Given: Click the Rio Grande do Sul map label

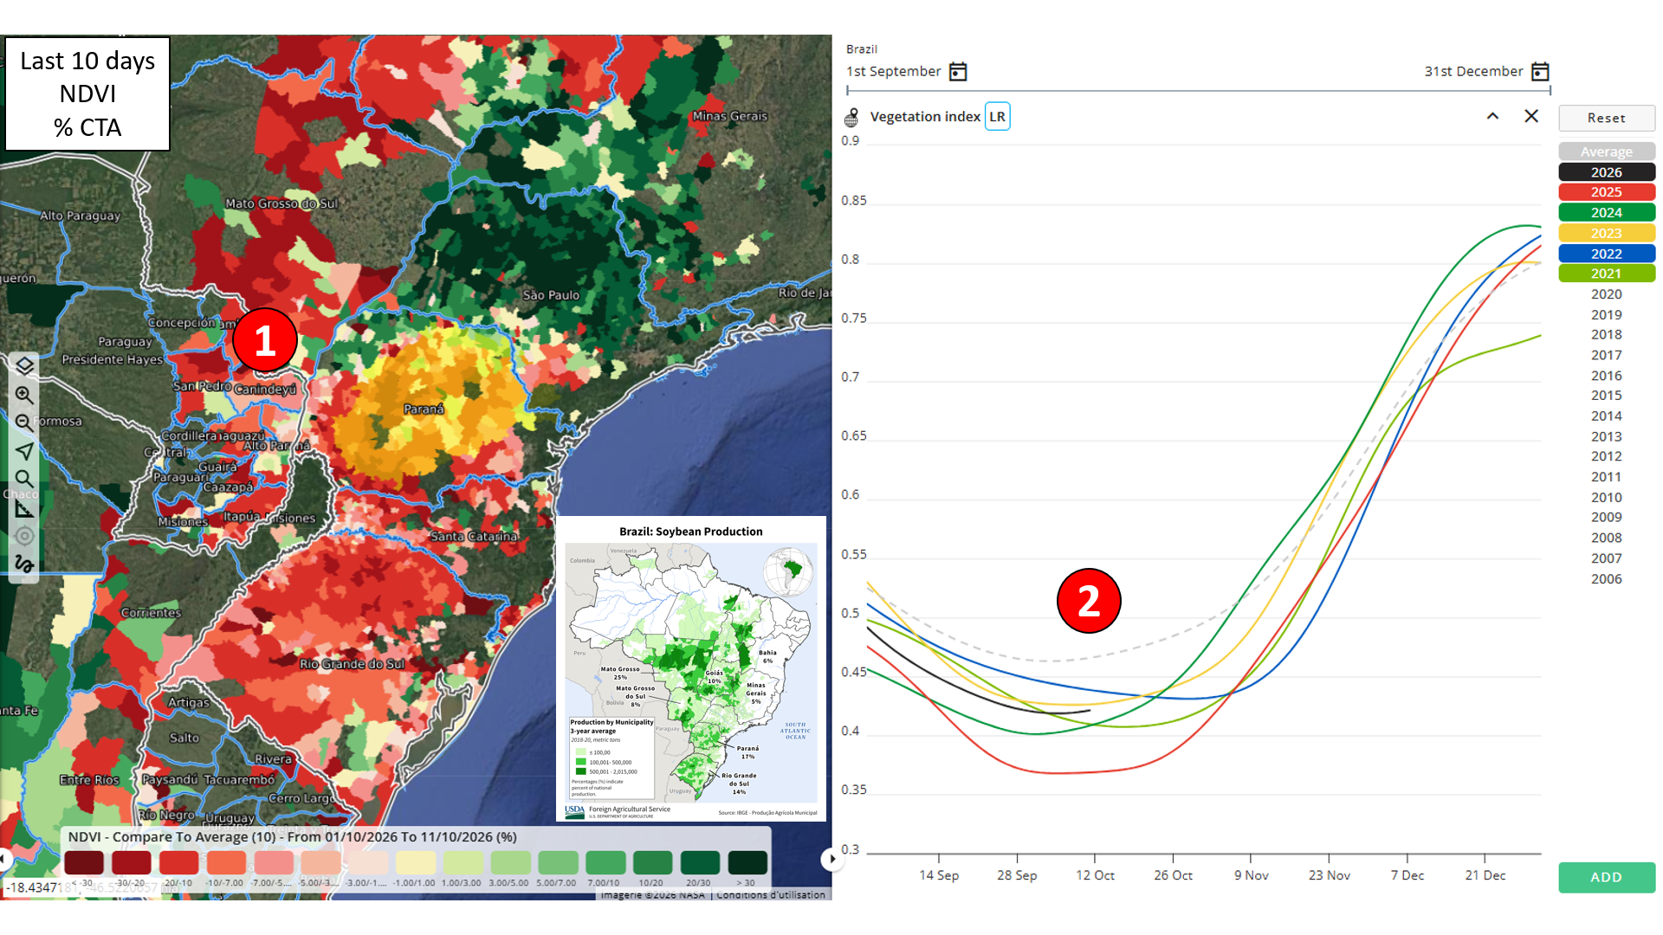Looking at the screenshot, I should click(353, 664).
